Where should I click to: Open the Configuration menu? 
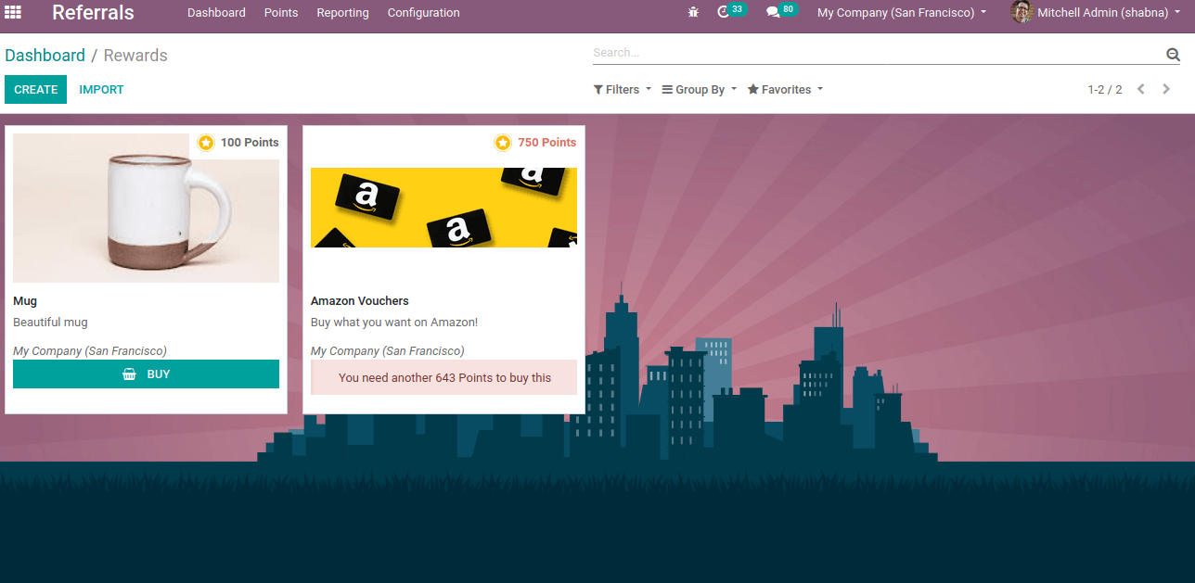click(x=423, y=12)
